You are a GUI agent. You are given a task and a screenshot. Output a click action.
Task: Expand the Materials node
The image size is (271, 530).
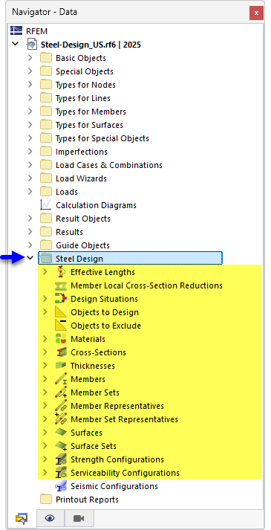[45, 339]
